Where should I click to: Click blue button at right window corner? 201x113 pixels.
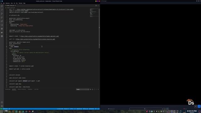tap(199, 106)
